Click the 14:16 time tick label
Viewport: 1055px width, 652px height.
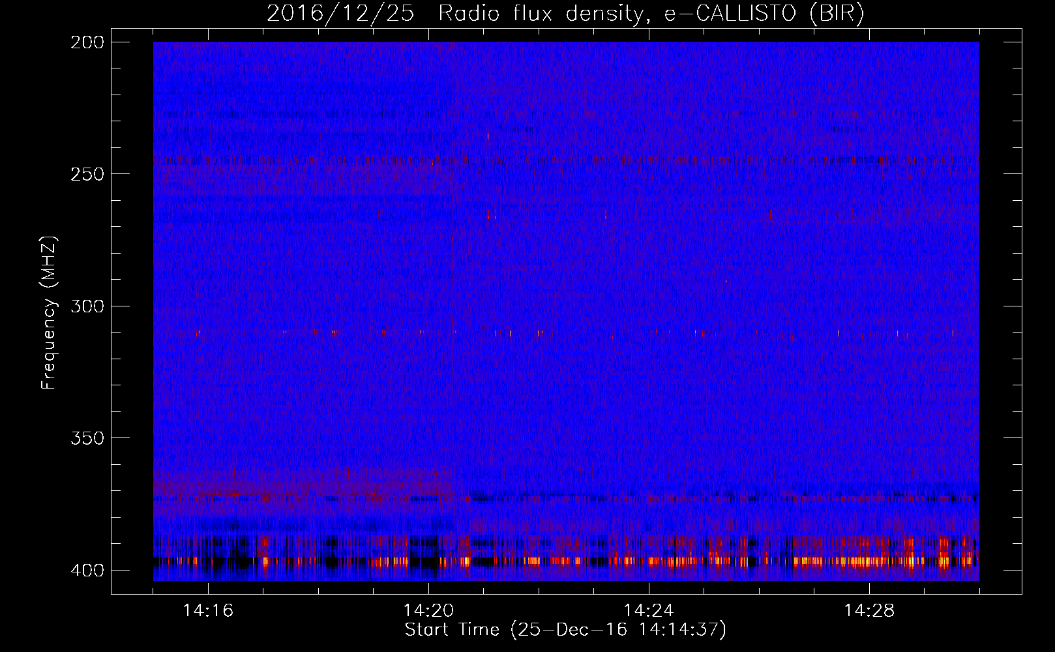pos(208,611)
